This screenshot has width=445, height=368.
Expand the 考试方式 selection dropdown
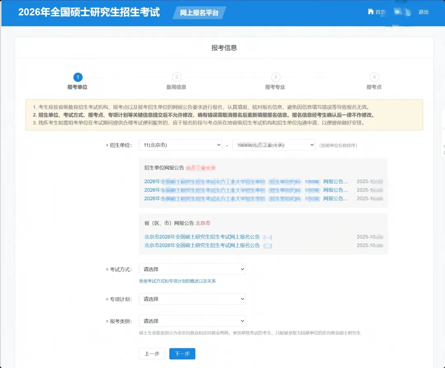192,269
